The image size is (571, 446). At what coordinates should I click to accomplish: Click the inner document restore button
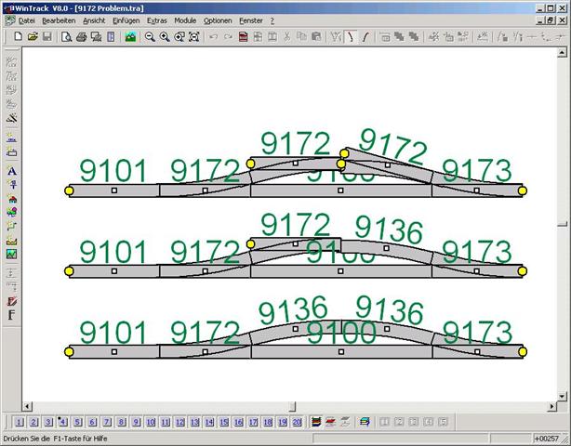pos(551,21)
